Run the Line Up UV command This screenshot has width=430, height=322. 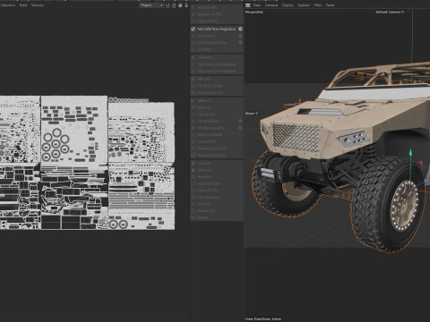[217, 114]
